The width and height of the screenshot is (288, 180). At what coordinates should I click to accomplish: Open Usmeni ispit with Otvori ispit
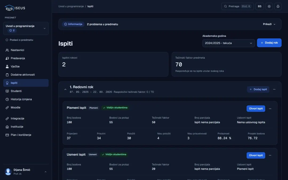(256, 155)
